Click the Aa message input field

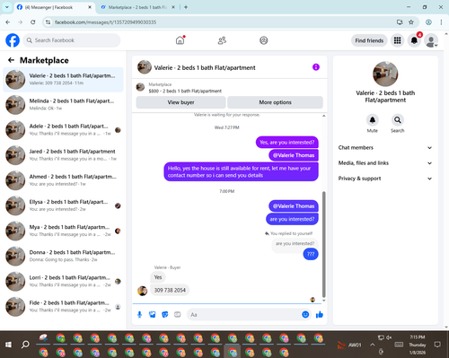coord(244,315)
